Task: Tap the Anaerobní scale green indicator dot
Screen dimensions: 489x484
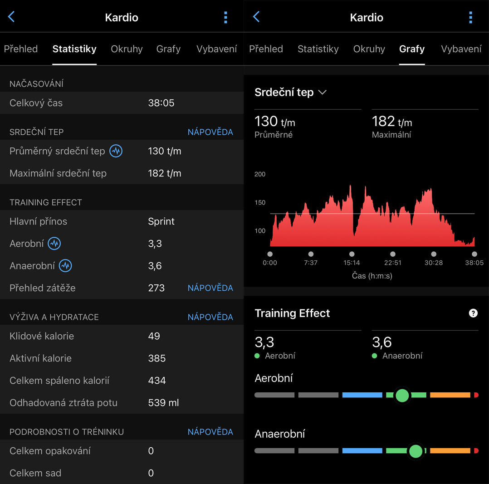Action: point(416,451)
